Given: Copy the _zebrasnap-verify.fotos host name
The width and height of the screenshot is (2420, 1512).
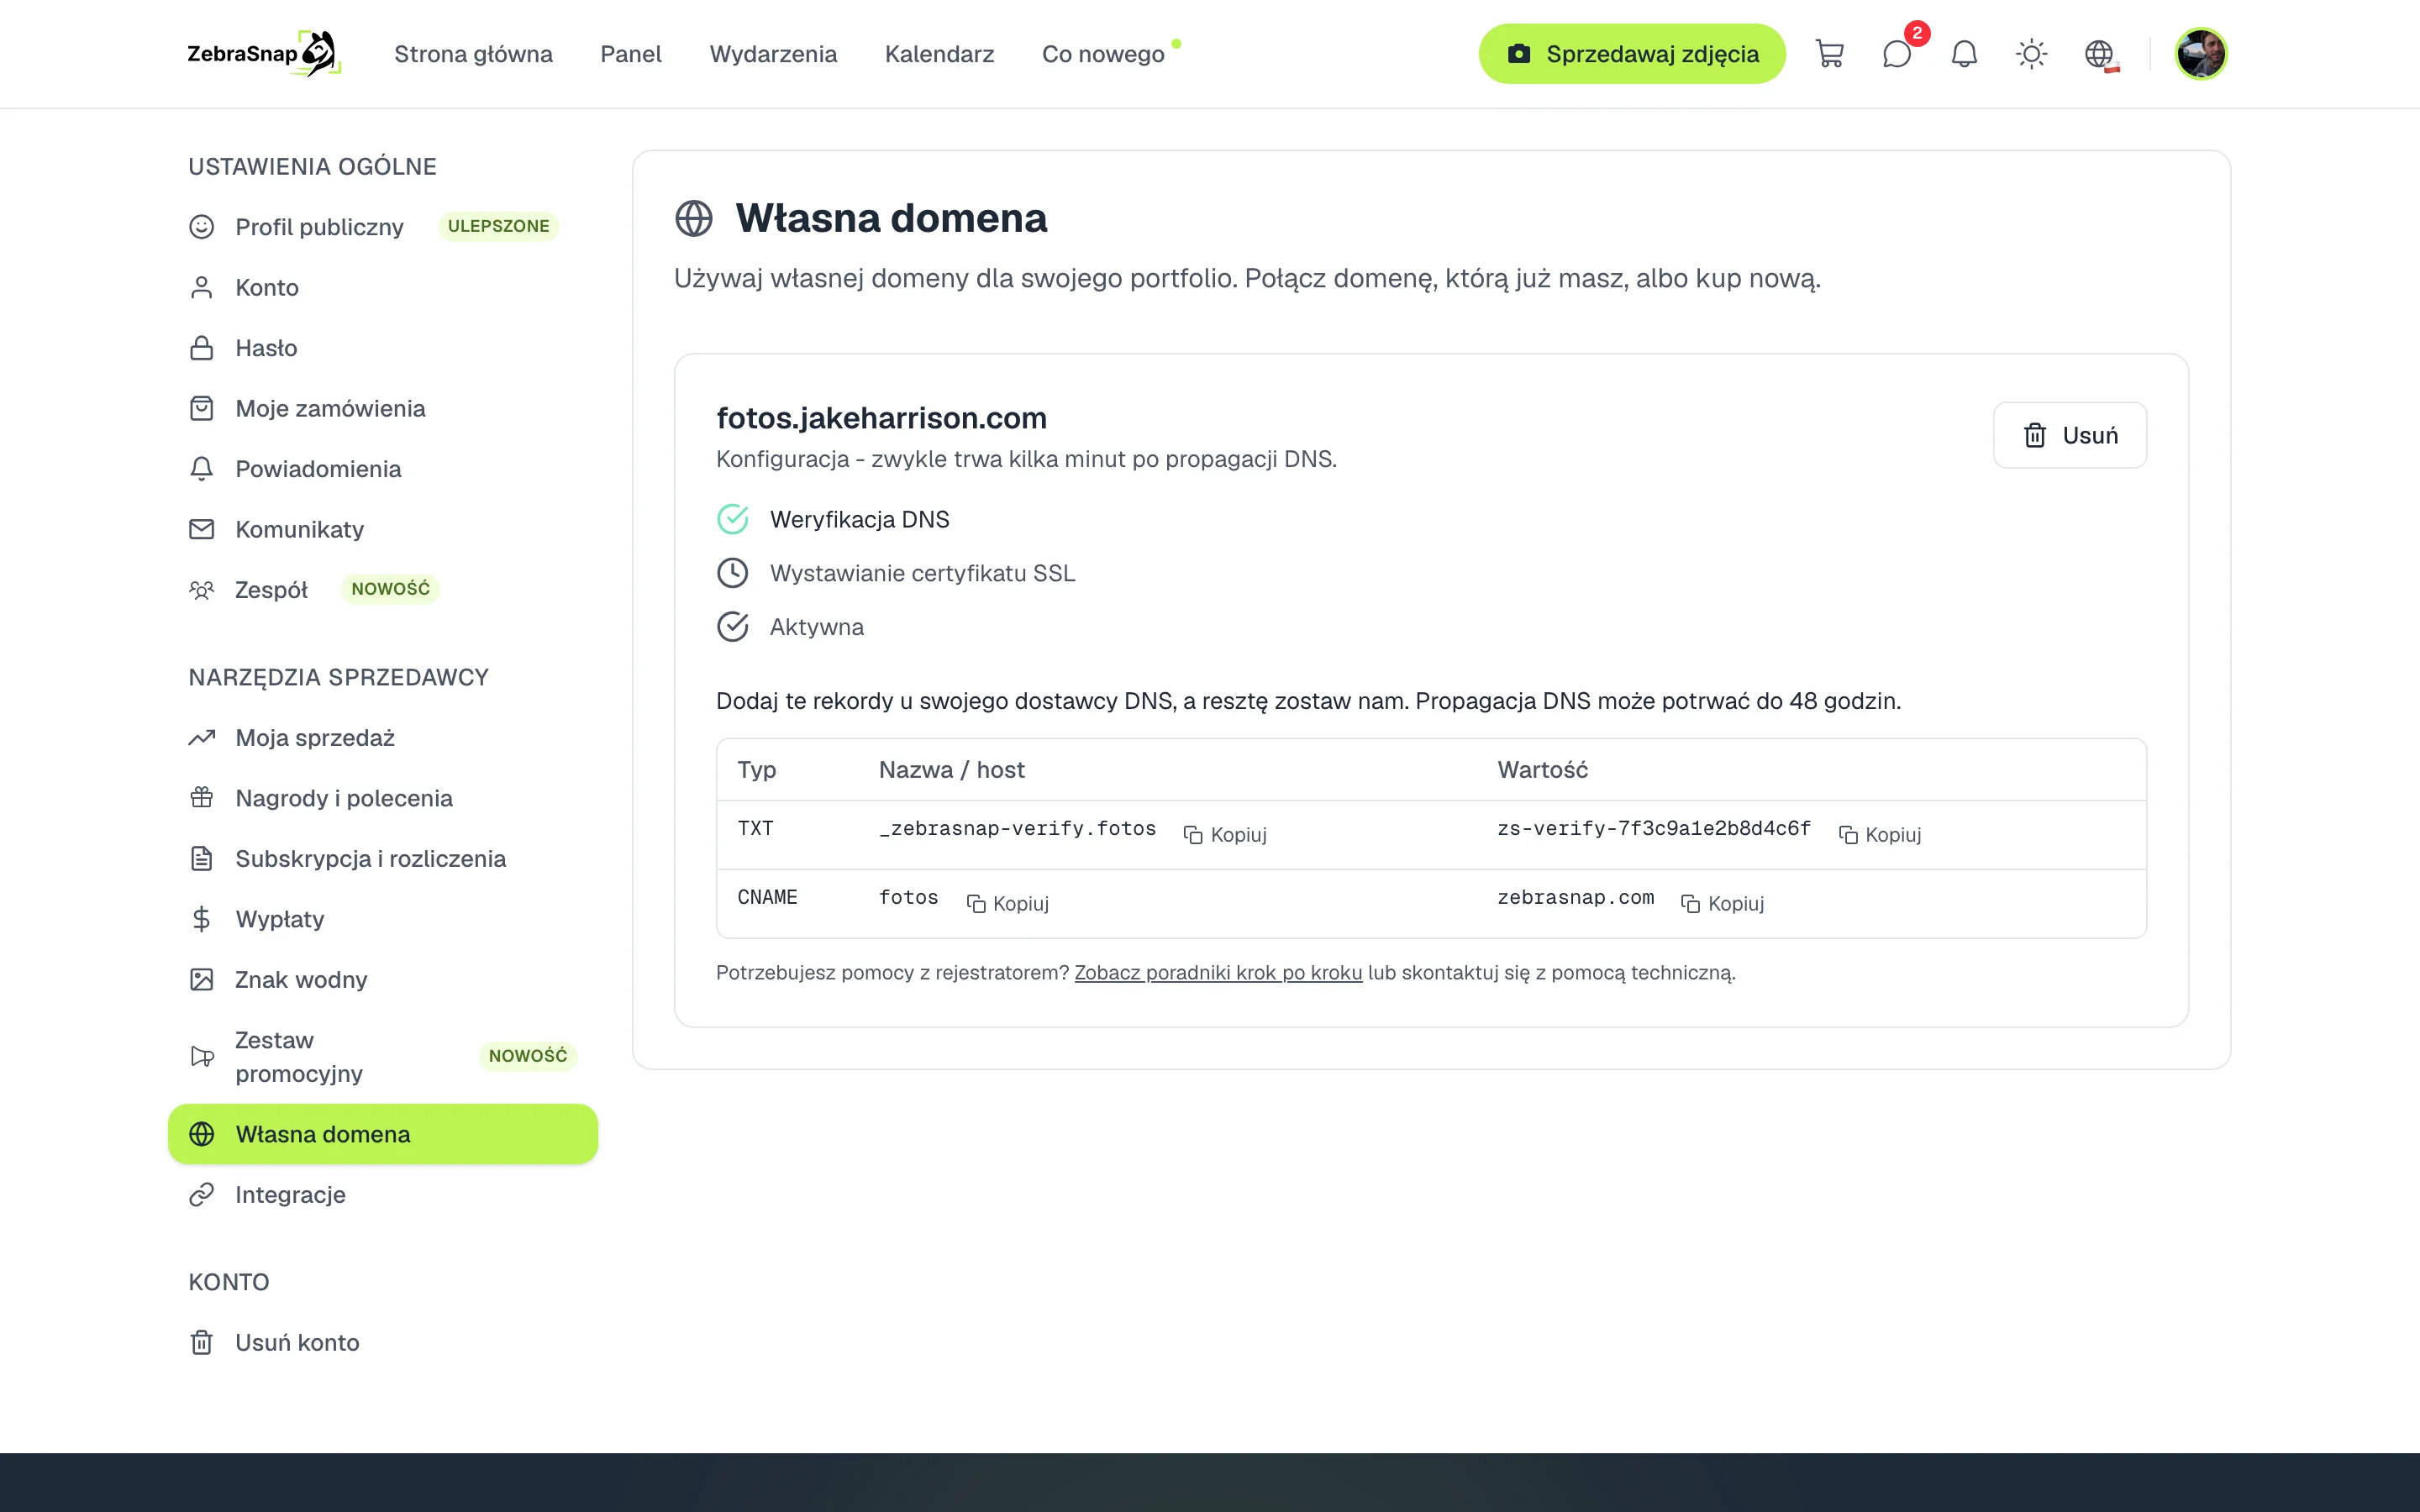Looking at the screenshot, I should click(1225, 834).
